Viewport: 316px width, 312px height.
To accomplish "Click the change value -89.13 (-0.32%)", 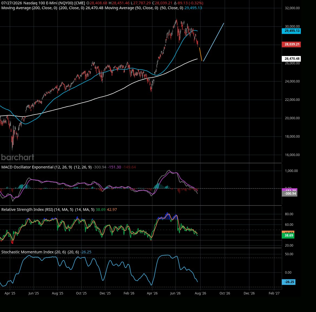I will [x=190, y=3].
